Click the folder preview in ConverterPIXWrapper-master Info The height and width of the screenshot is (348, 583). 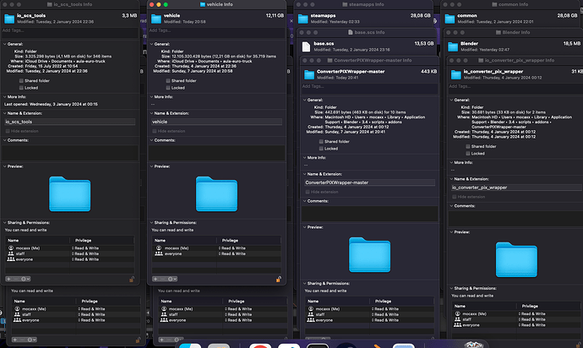369,255
